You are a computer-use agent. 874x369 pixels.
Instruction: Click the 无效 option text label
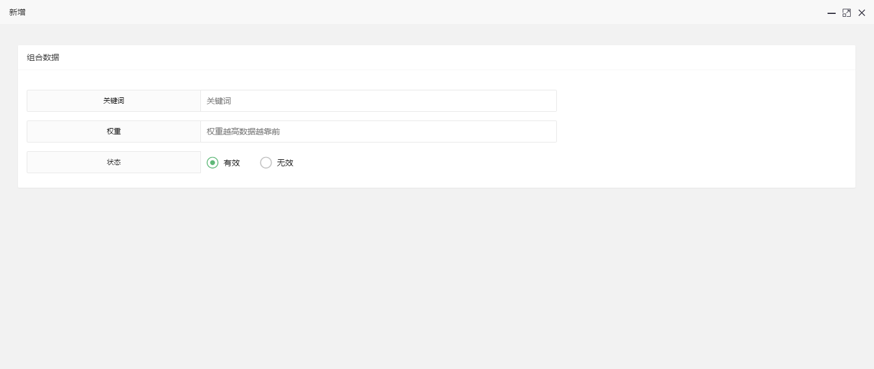(285, 163)
